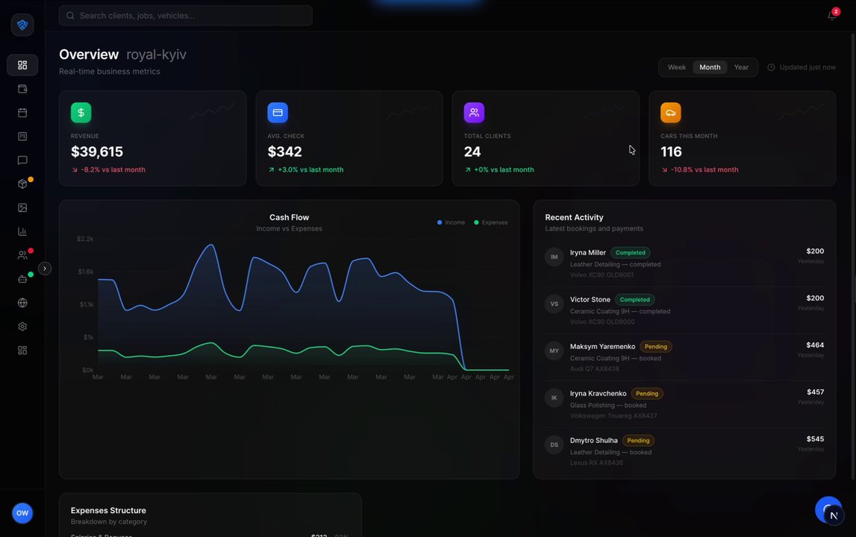Viewport: 856px width, 537px height.
Task: Select the Month period tab
Action: [x=710, y=67]
